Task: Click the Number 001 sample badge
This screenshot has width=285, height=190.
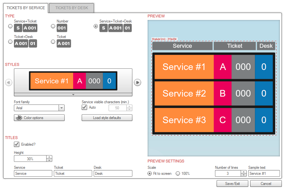Action: (x=62, y=28)
